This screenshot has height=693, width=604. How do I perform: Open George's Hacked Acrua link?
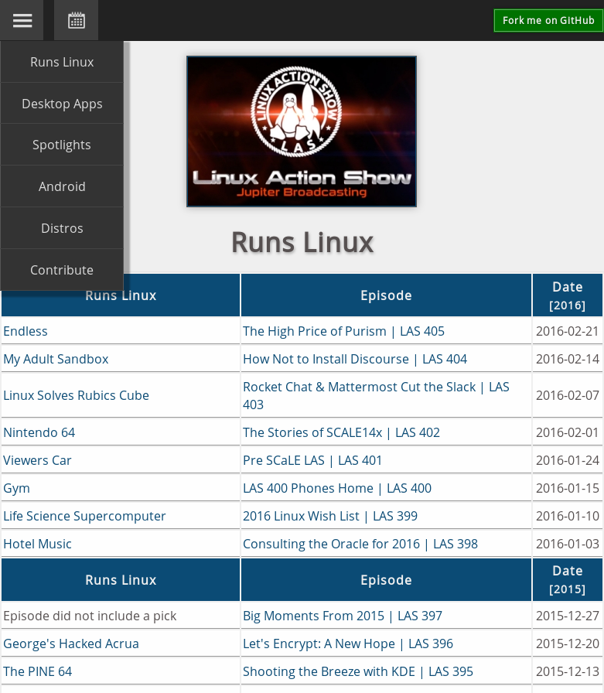click(x=70, y=643)
